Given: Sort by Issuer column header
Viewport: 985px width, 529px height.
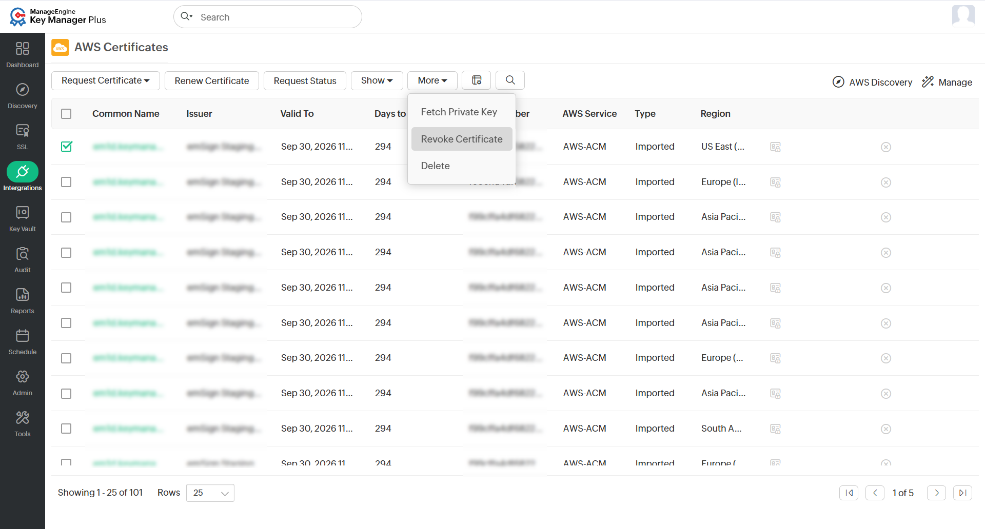Looking at the screenshot, I should tap(199, 114).
